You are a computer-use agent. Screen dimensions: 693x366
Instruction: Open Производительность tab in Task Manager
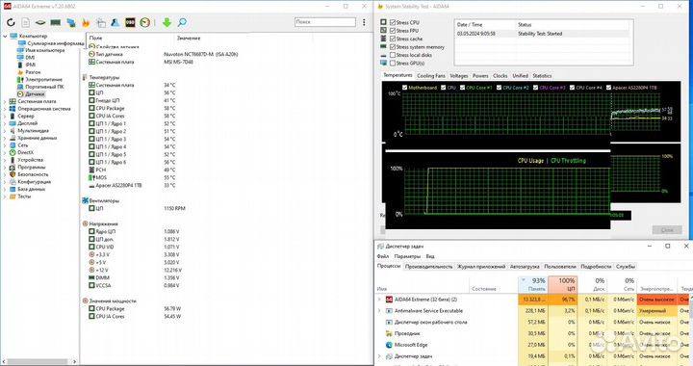(428, 267)
